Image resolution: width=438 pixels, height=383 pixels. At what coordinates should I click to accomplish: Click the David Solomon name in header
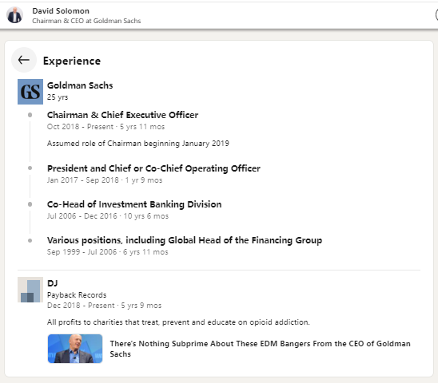pos(61,11)
